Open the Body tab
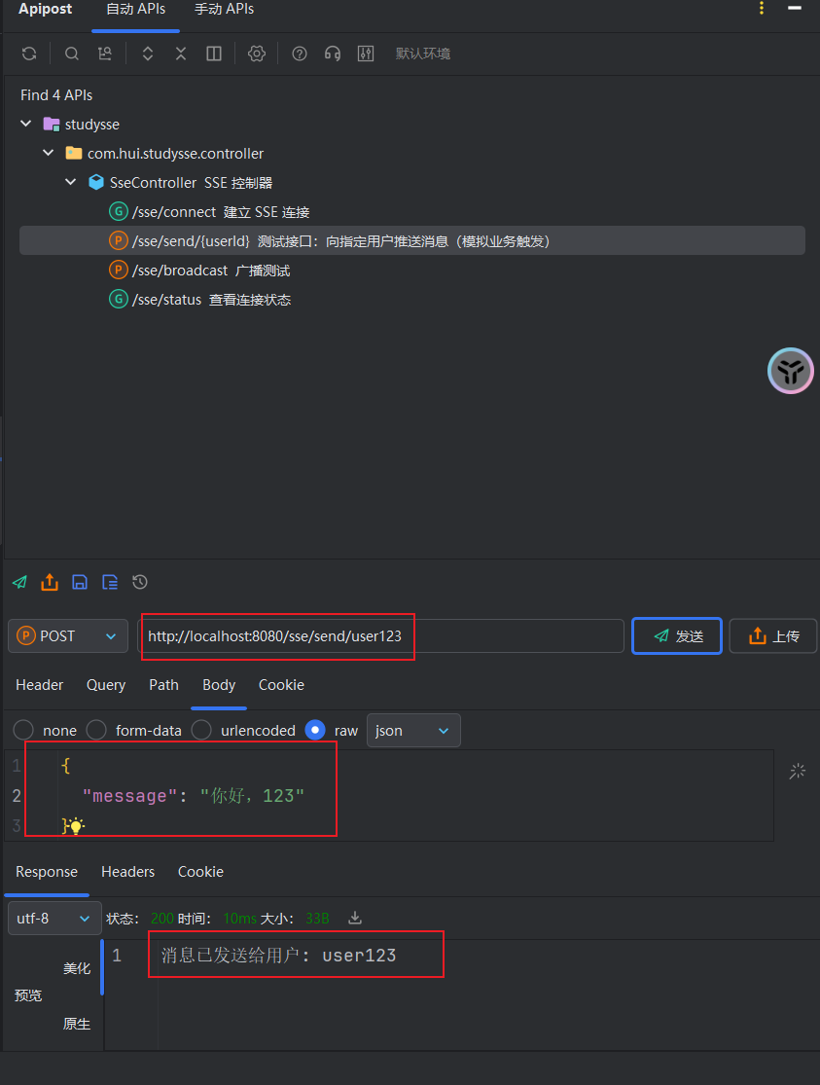Image resolution: width=820 pixels, height=1085 pixels. pos(219,685)
